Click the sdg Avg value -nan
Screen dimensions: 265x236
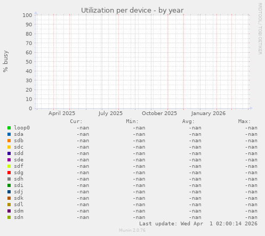click(x=195, y=173)
